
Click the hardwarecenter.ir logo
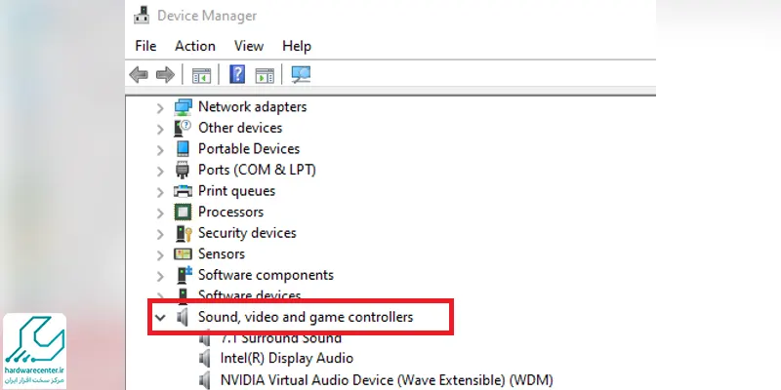point(34,350)
